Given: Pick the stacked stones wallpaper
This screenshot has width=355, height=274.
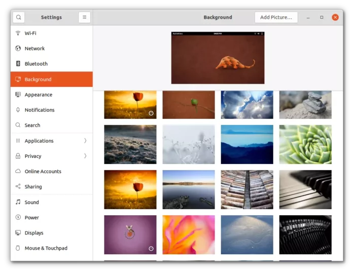Looking at the screenshot, I should pyautogui.click(x=305, y=105).
